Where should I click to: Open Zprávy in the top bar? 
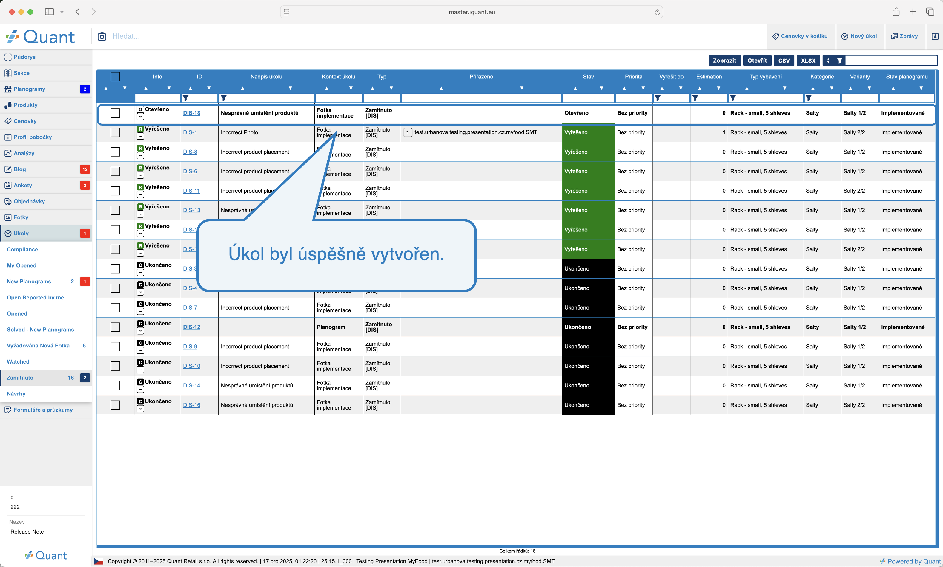coord(904,36)
